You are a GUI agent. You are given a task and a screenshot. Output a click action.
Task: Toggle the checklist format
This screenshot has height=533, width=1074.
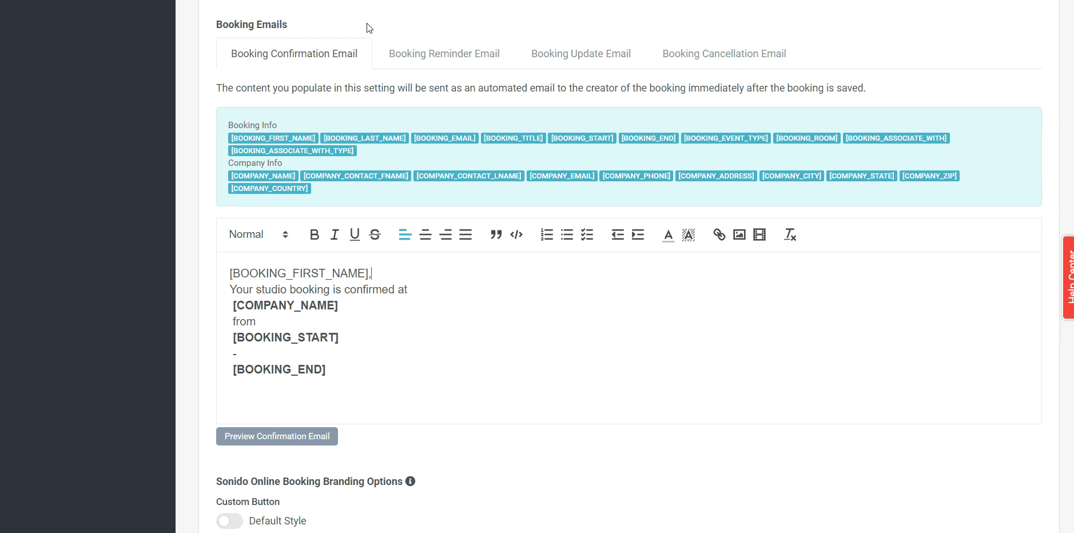[x=587, y=234]
